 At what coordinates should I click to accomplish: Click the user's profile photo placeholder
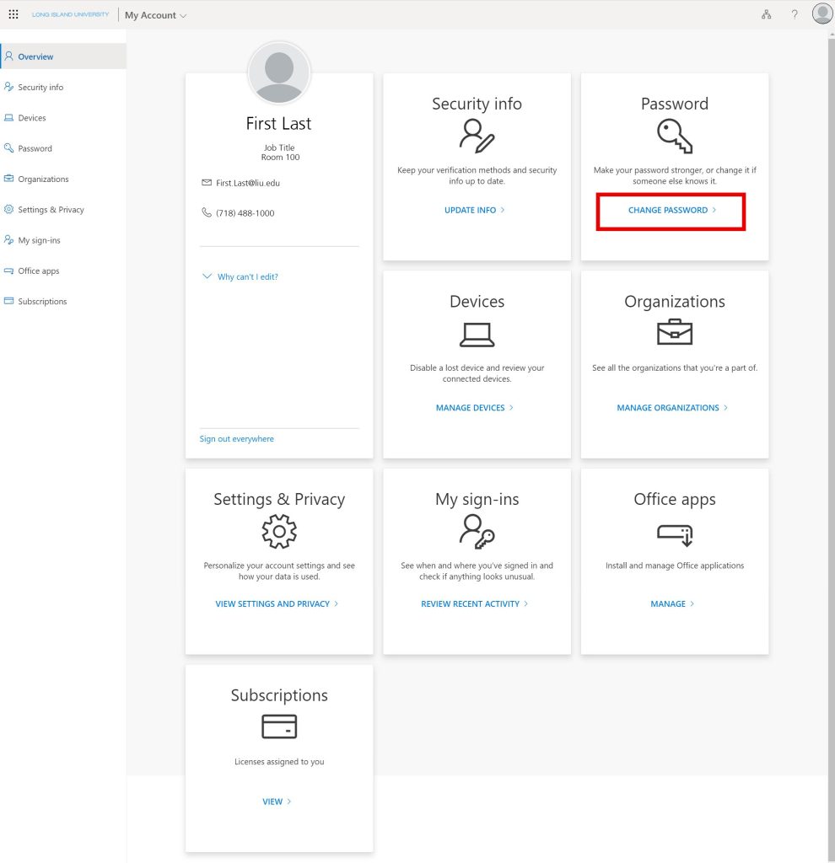coord(279,72)
